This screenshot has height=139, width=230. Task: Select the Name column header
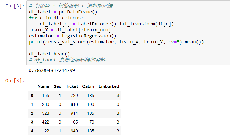(43, 86)
